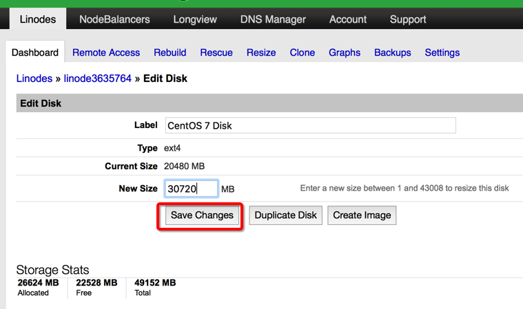Open the Longview tab
Screen dimensions: 523x309
(195, 19)
